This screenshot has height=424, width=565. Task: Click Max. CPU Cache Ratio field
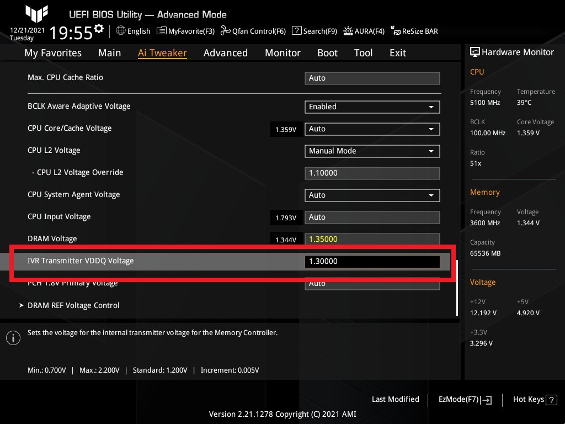(372, 78)
